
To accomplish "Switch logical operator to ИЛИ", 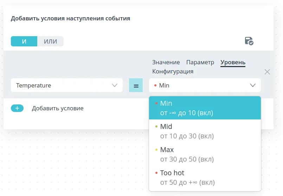I will [x=50, y=41].
